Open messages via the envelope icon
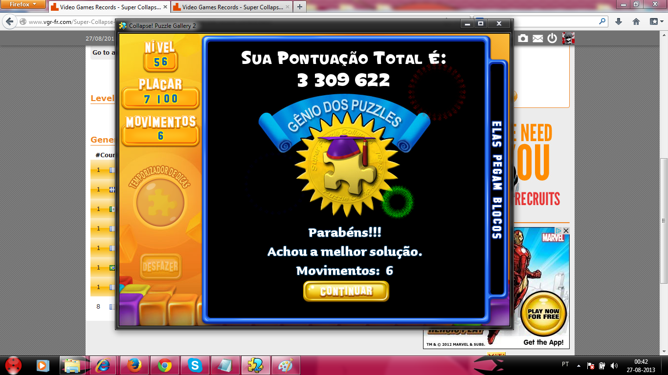668x375 pixels. (x=537, y=38)
